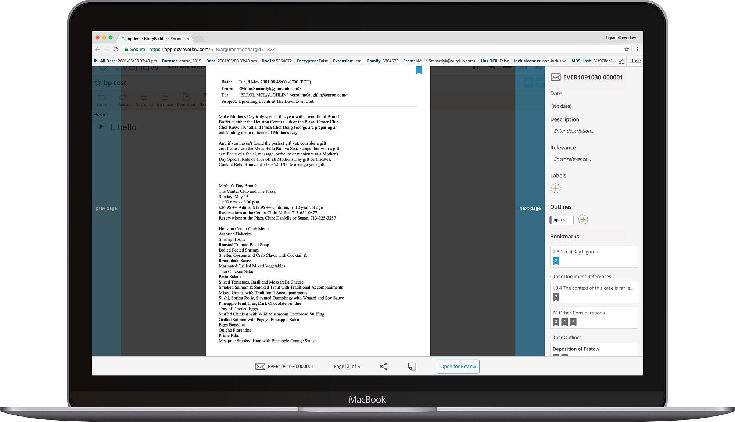Expand the 'I. hello' outline section
Viewport: 735px width, 422px height.
pyautogui.click(x=101, y=127)
